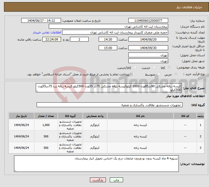Click the گروه کالا field
The height and width of the screenshot is (187, 209).
coord(109,105)
